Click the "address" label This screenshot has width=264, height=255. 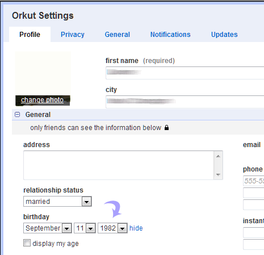pyautogui.click(x=36, y=145)
